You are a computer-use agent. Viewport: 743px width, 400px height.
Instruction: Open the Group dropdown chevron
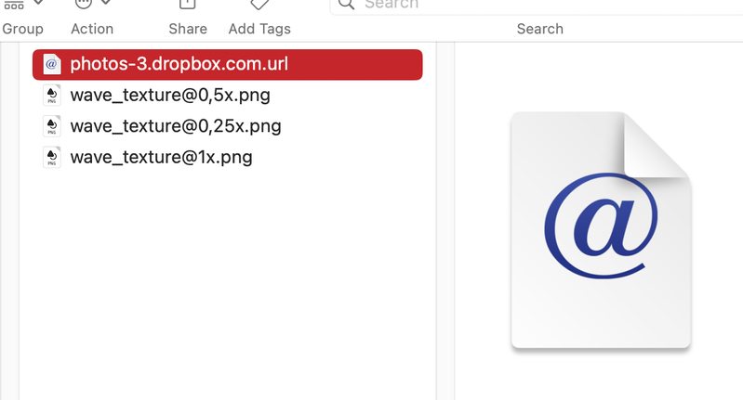click(x=38, y=4)
